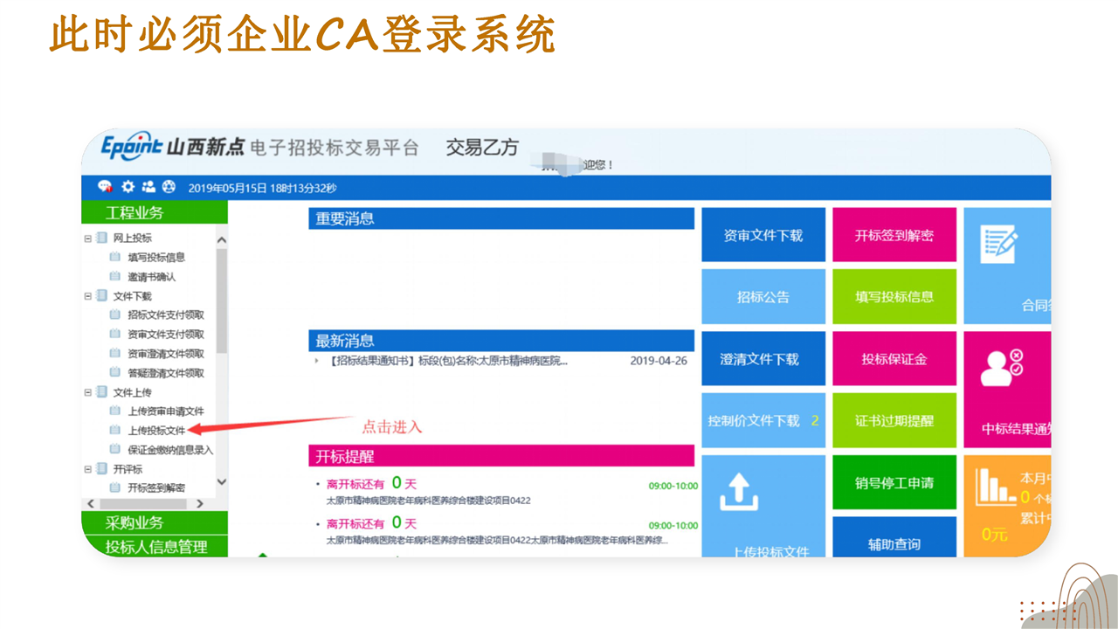Viewport: 1118px width, 629px height.
Task: Click the users group icon in toolbar
Action: tap(148, 187)
